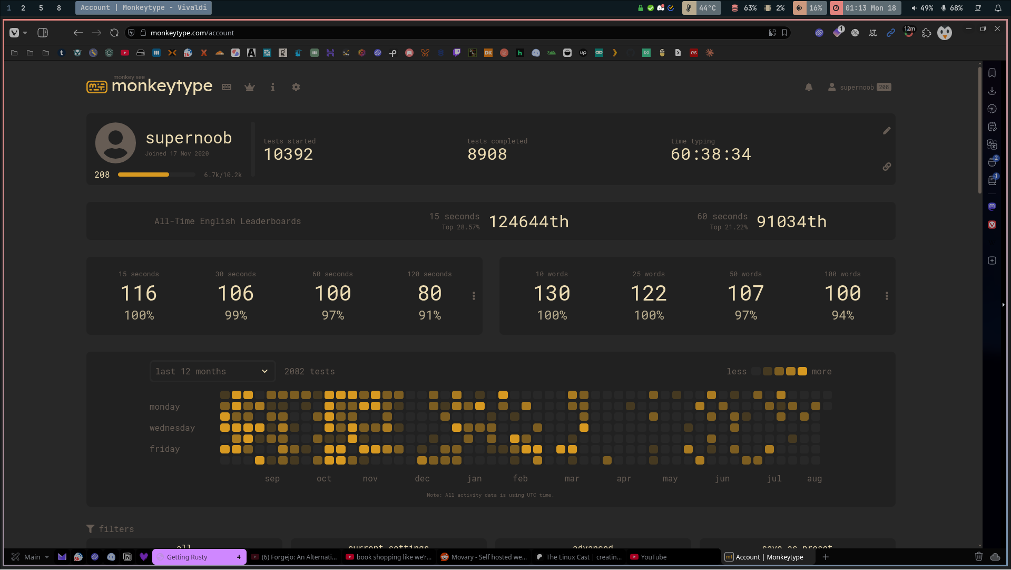Open the keyboard typing test icon
This screenshot has width=1011, height=570.
[x=227, y=87]
